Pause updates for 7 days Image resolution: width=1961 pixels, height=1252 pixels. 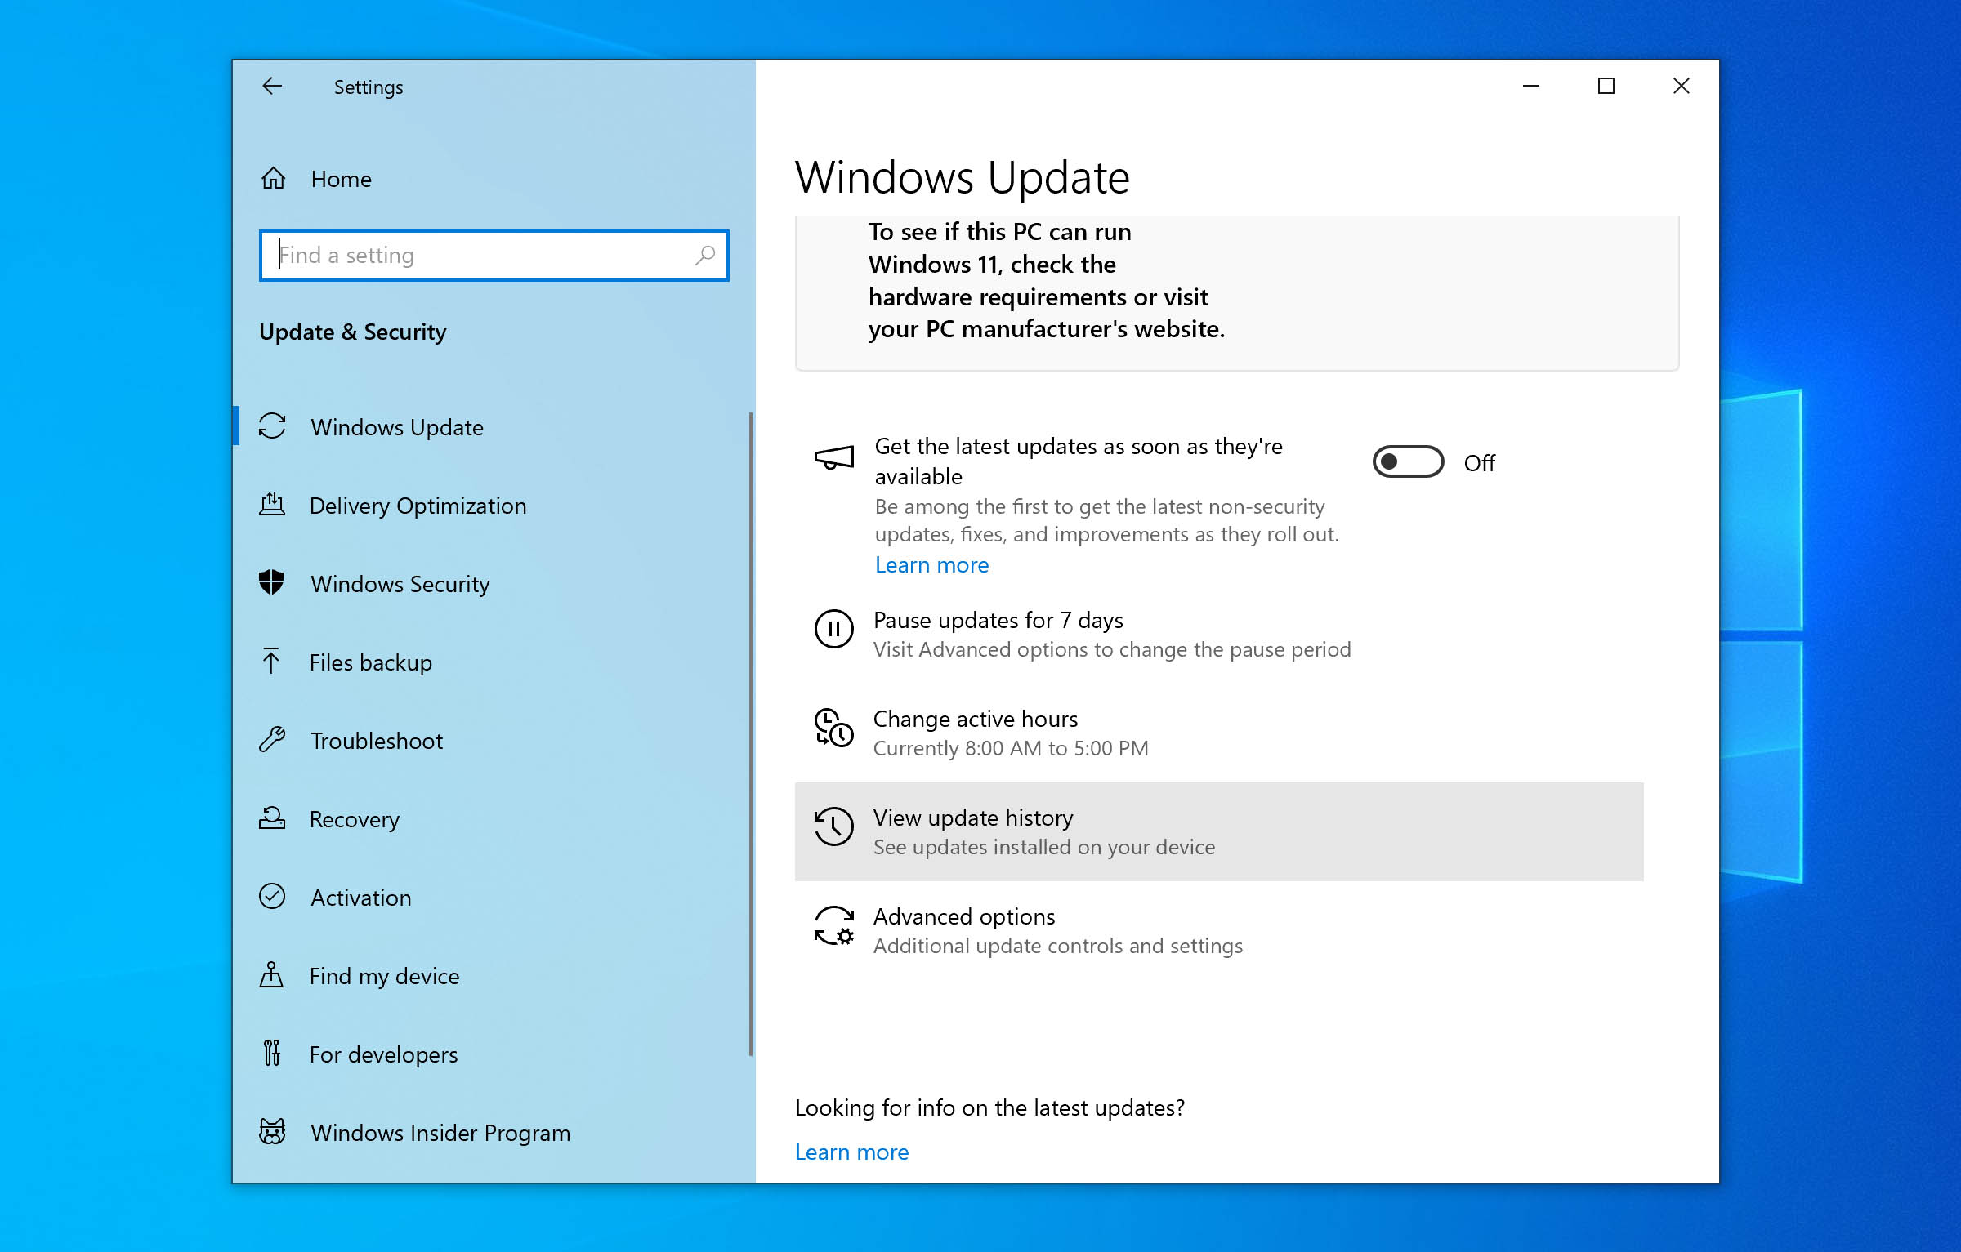click(1219, 635)
